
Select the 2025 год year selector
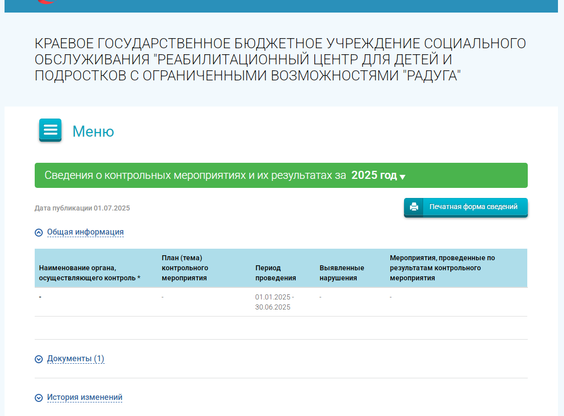374,175
